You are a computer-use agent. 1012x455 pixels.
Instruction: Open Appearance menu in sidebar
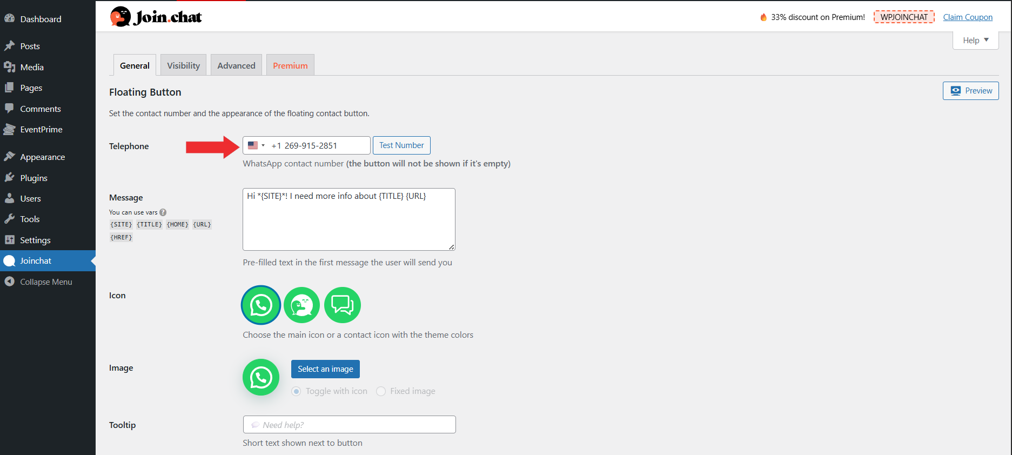pyautogui.click(x=42, y=157)
